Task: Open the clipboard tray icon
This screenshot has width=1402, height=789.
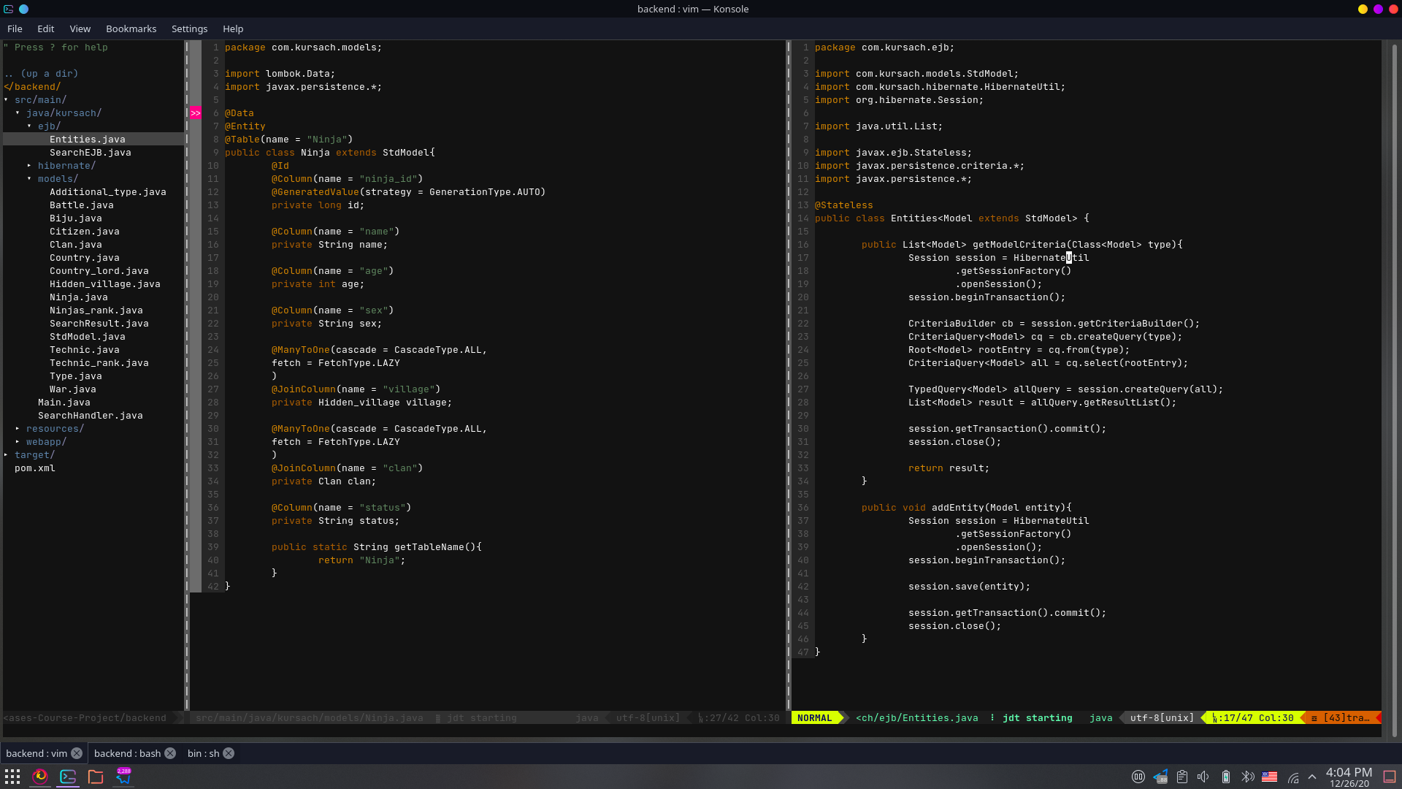Action: click(x=1182, y=777)
